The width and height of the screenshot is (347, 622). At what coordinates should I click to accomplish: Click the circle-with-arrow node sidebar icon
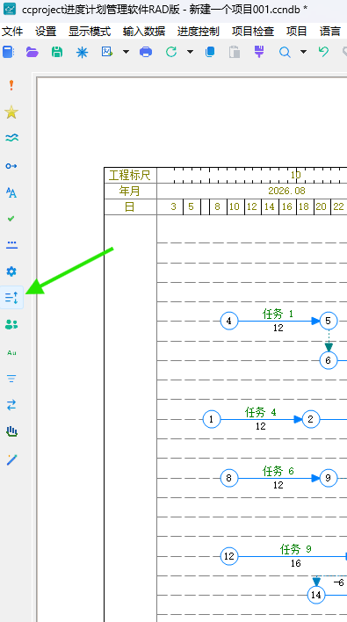click(x=11, y=166)
